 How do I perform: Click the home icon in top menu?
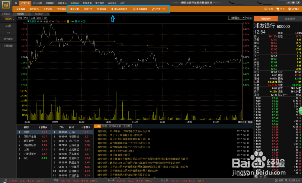[16, 3]
